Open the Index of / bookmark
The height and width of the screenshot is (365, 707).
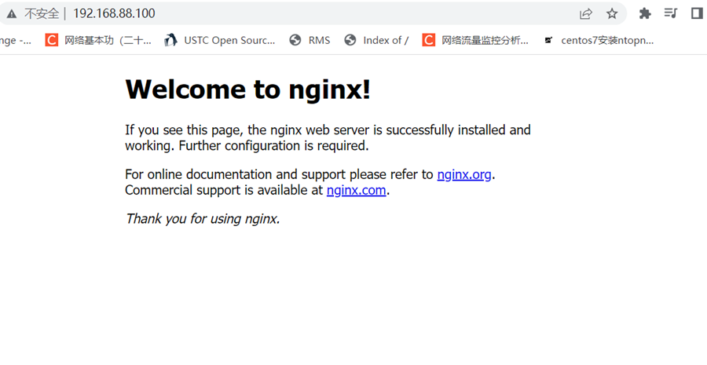click(x=376, y=40)
